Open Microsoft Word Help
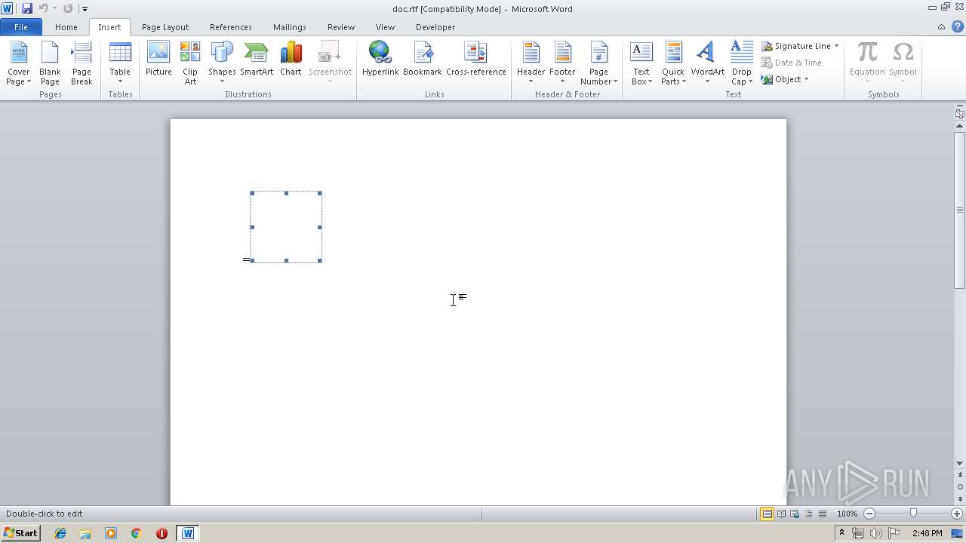The image size is (966, 543). [957, 26]
